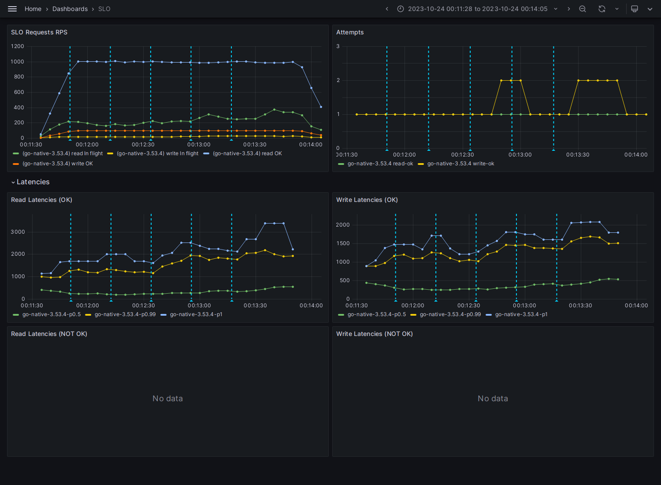The height and width of the screenshot is (485, 661).
Task: Toggle p1 series in Read Latencies legend
Action: (196, 314)
